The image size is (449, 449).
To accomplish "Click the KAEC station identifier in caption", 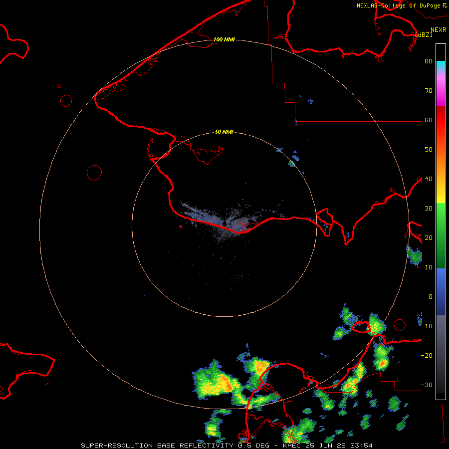I will click(292, 446).
